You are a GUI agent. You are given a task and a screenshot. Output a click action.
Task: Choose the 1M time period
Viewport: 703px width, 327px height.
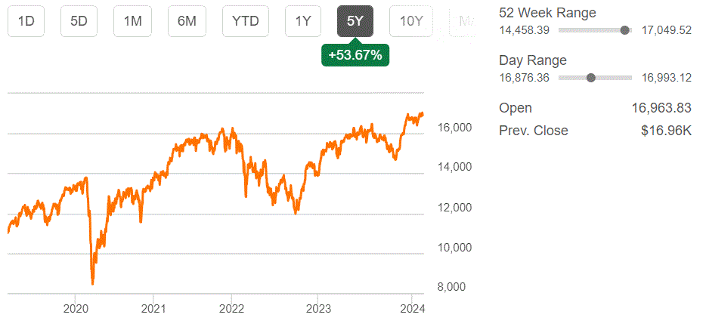tap(132, 21)
